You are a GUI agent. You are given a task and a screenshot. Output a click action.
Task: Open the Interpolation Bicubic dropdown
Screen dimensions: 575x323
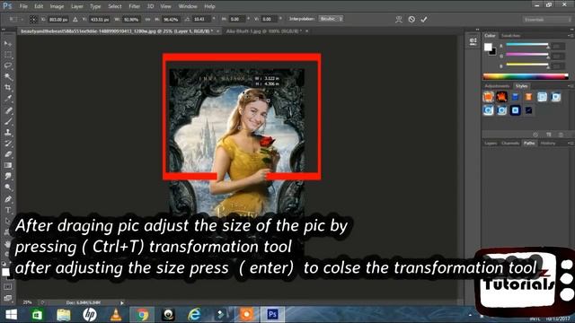click(x=331, y=19)
